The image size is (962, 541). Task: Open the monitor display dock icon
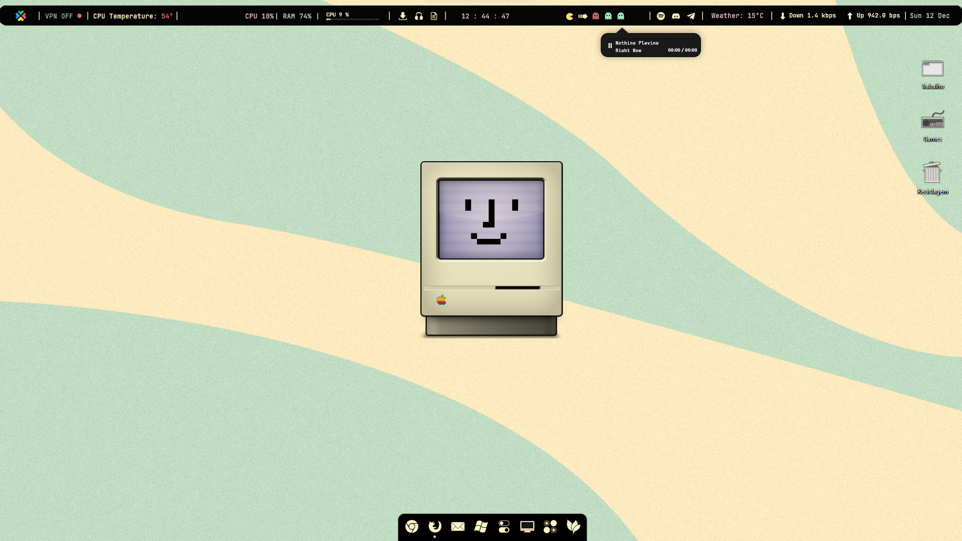pyautogui.click(x=527, y=526)
